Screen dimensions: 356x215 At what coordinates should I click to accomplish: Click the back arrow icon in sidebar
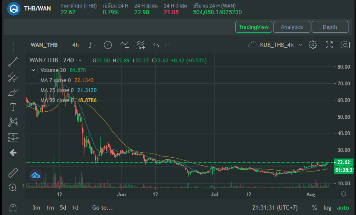click(13, 153)
